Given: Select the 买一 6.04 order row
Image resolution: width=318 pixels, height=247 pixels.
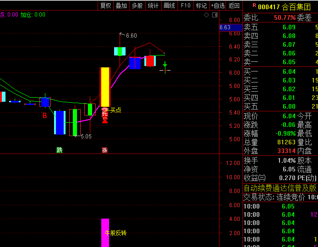Looking at the screenshot, I should 280,71.
